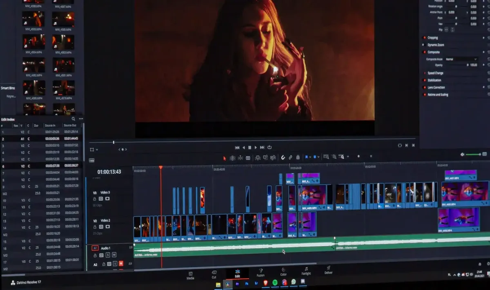Unmute the A2 audio track
This screenshot has height=290, width=490.
(121, 264)
